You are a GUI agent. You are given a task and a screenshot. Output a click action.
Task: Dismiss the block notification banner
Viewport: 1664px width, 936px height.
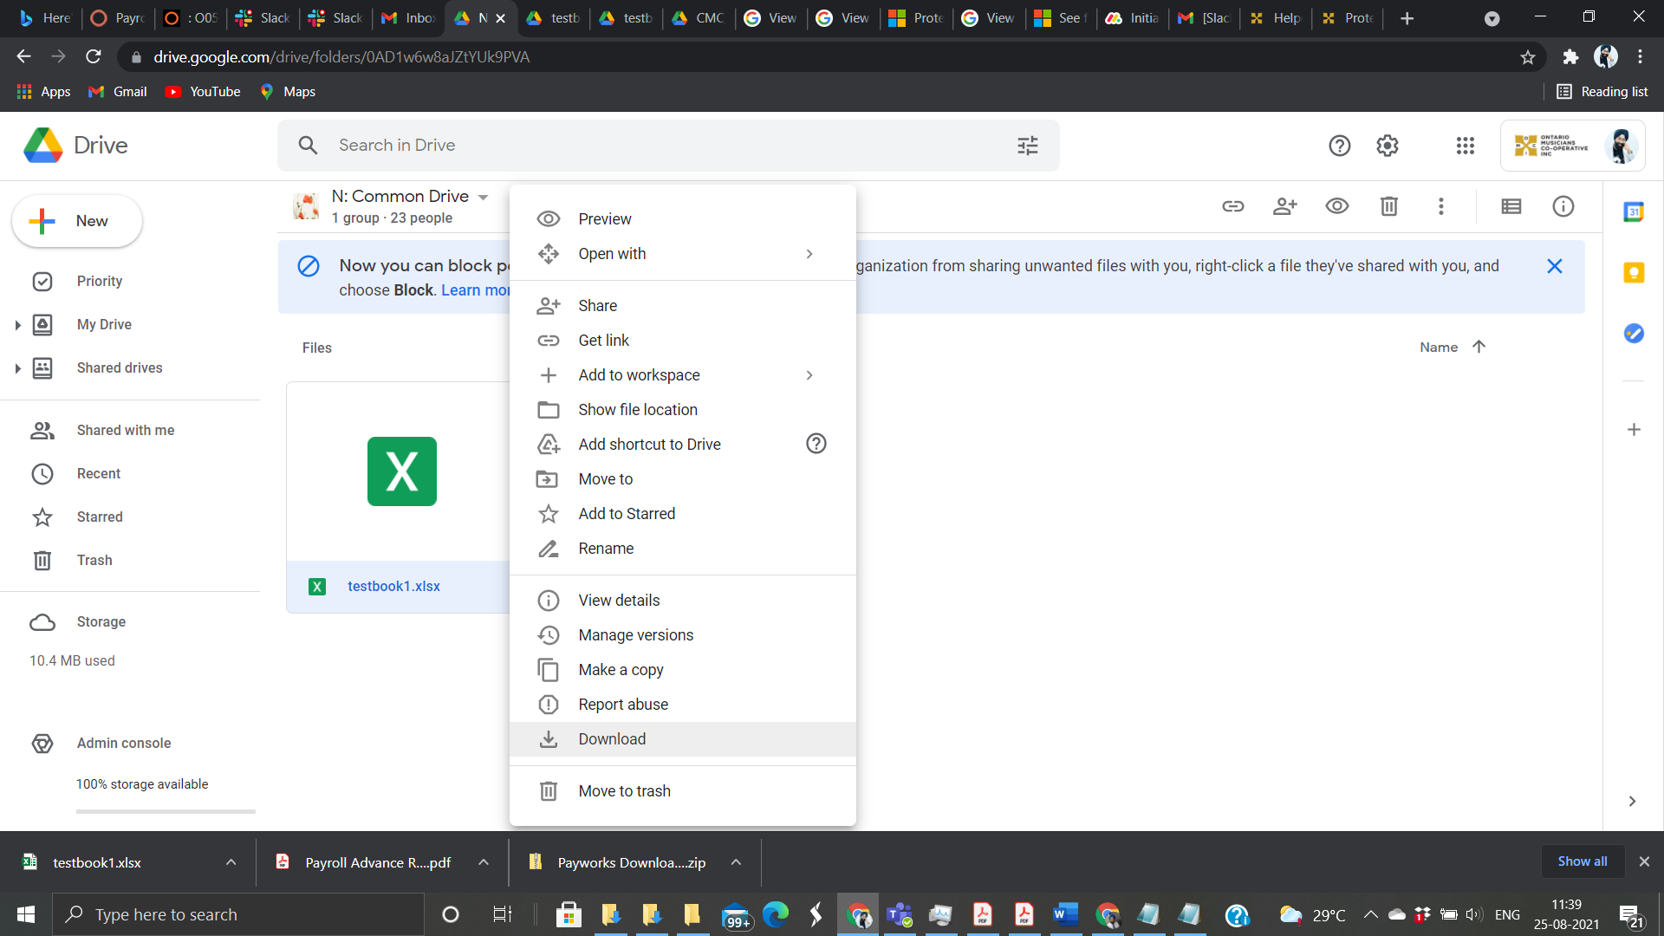tap(1555, 266)
